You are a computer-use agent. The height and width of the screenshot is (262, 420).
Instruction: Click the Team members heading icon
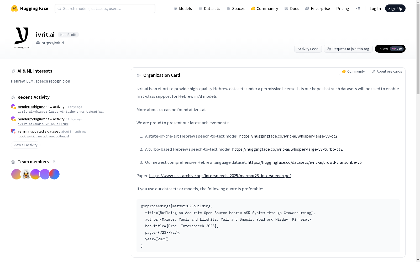click(13, 162)
